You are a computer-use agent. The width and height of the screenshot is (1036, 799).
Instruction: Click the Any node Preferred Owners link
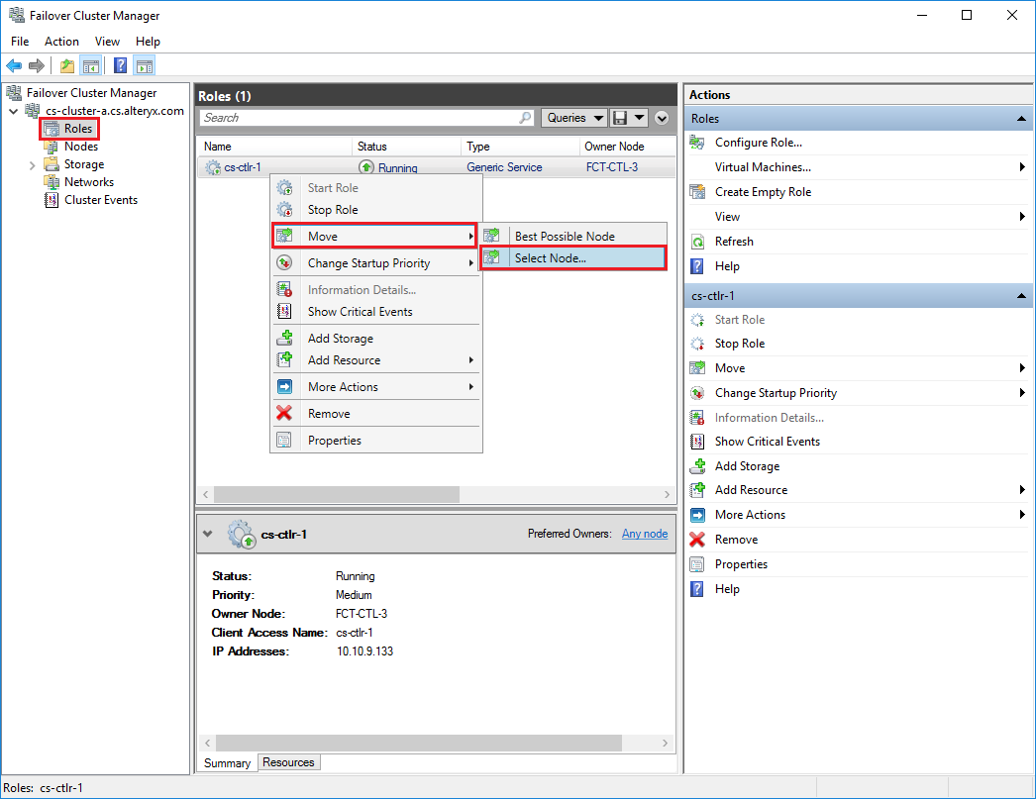coord(644,533)
